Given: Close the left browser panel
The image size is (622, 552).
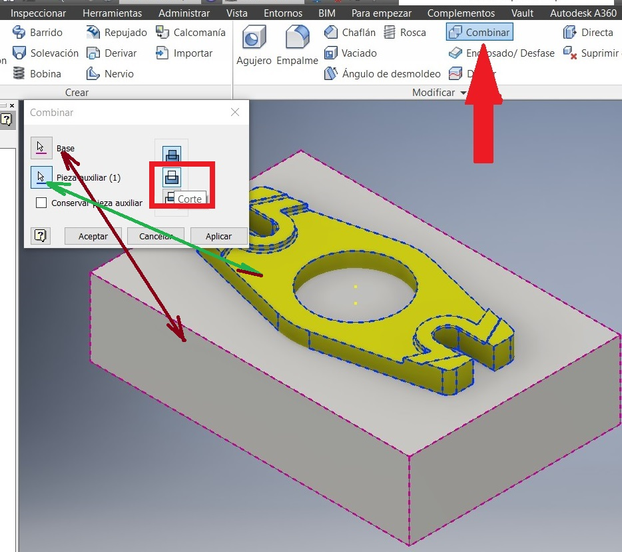Looking at the screenshot, I should 12,105.
